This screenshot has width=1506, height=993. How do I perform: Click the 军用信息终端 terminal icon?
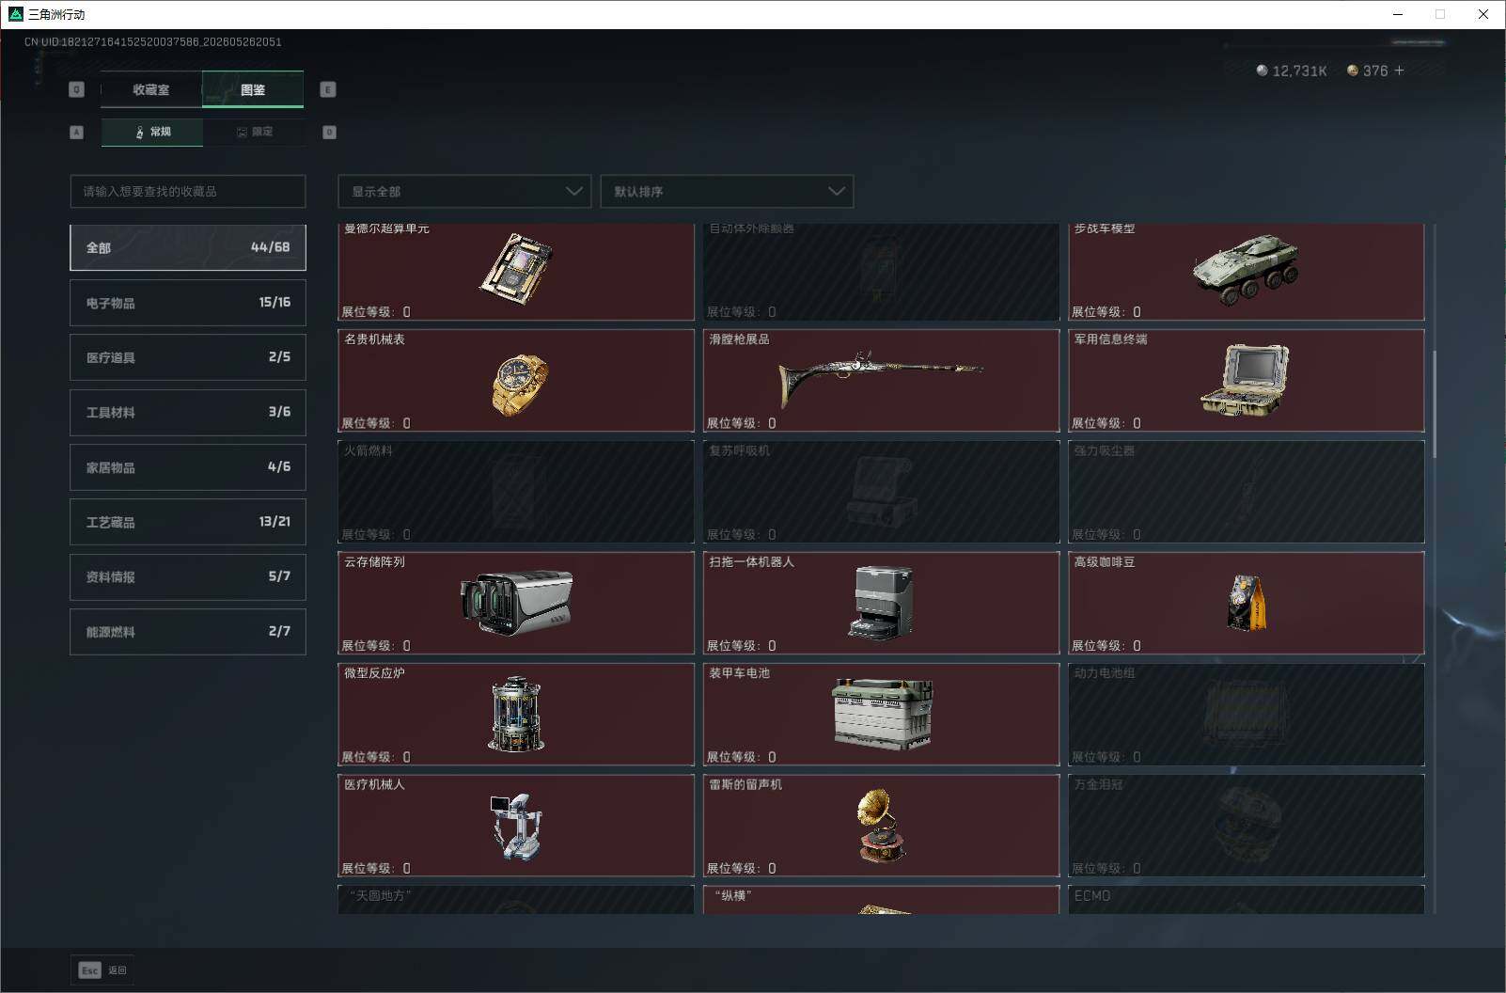coord(1245,380)
